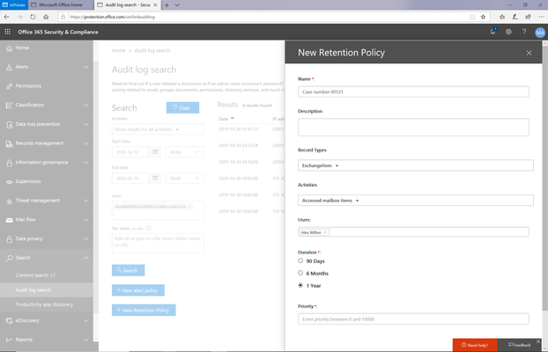Switch to Microsoft Office Home tab
This screenshot has width=548, height=352.
(61, 5)
